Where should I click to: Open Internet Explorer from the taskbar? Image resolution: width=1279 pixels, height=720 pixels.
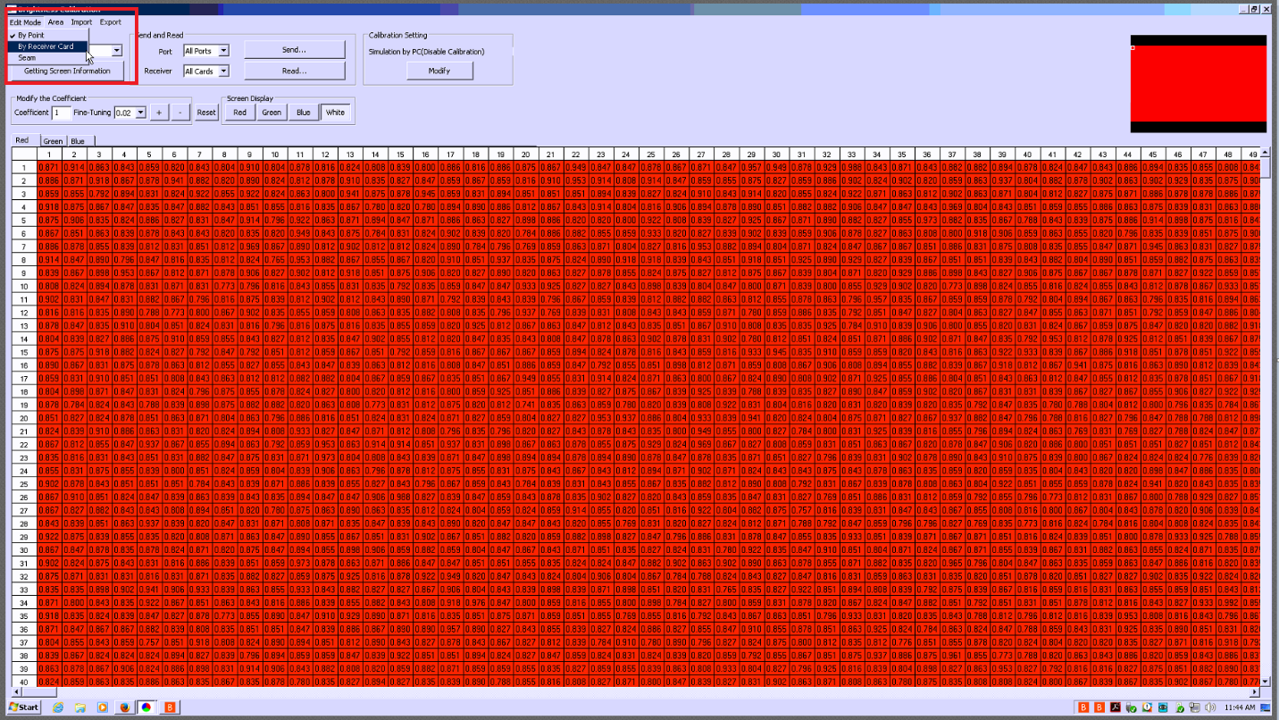pyautogui.click(x=58, y=707)
